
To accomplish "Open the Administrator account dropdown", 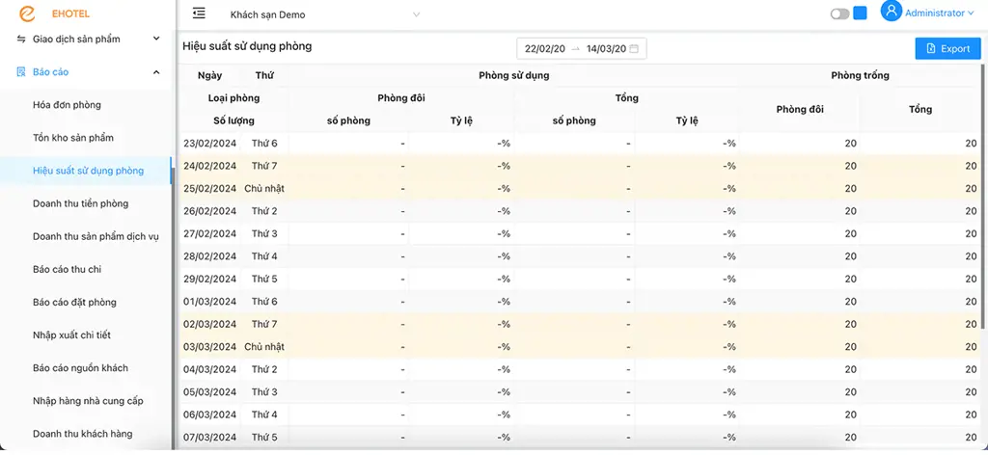I will [939, 13].
